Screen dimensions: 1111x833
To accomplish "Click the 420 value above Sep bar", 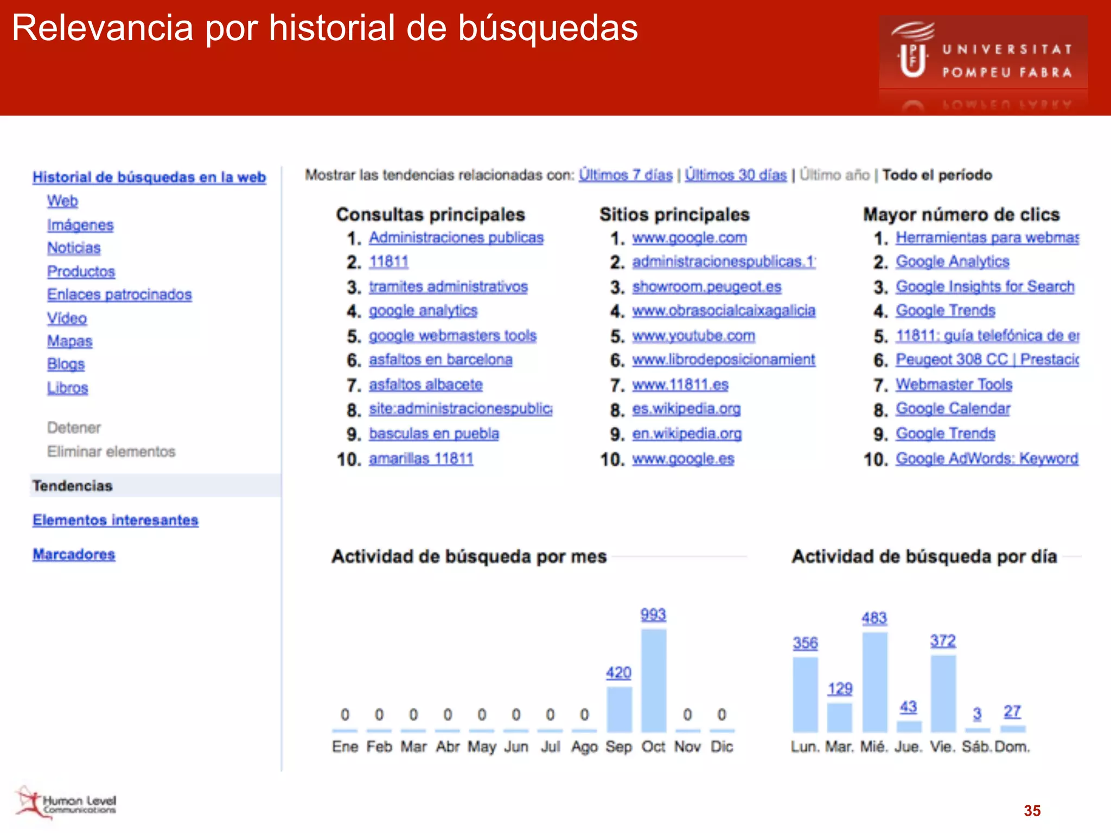I will (x=619, y=672).
